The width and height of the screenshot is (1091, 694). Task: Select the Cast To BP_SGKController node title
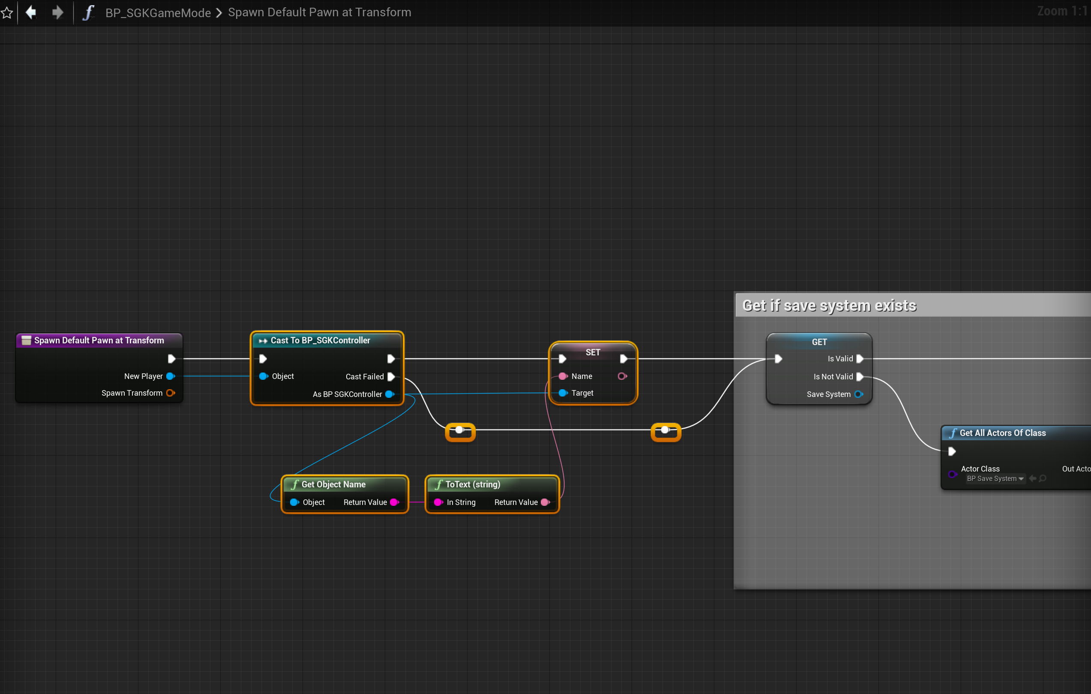(320, 340)
